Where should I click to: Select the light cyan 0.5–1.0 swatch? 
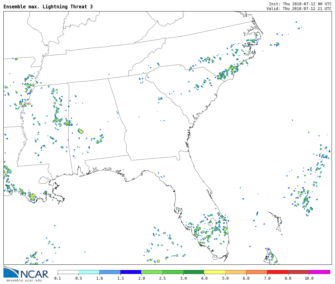click(x=89, y=272)
